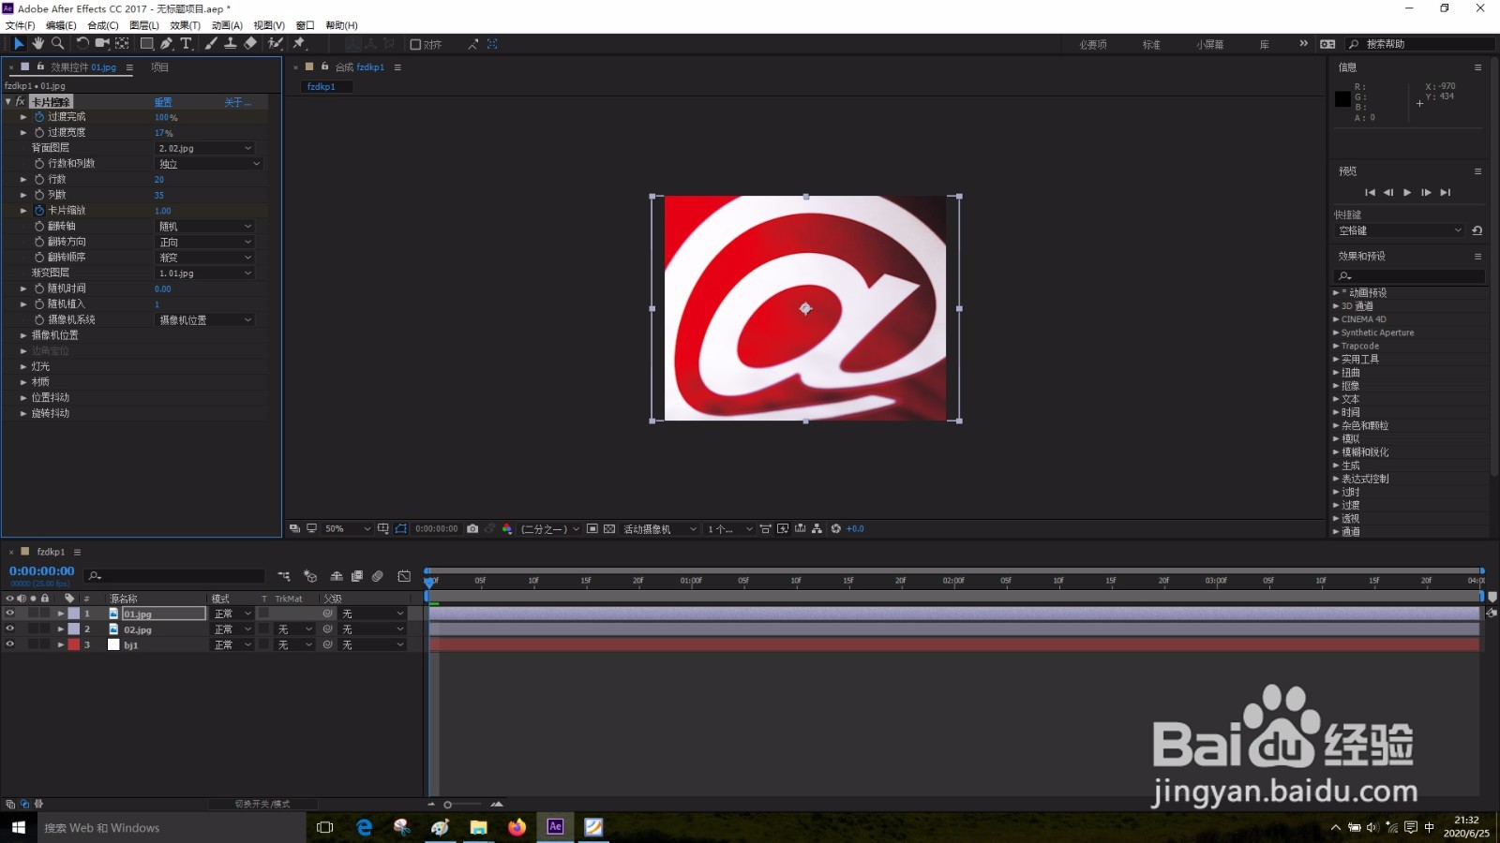Open the 动画(A) menu
The width and height of the screenshot is (1500, 843).
click(x=227, y=25)
